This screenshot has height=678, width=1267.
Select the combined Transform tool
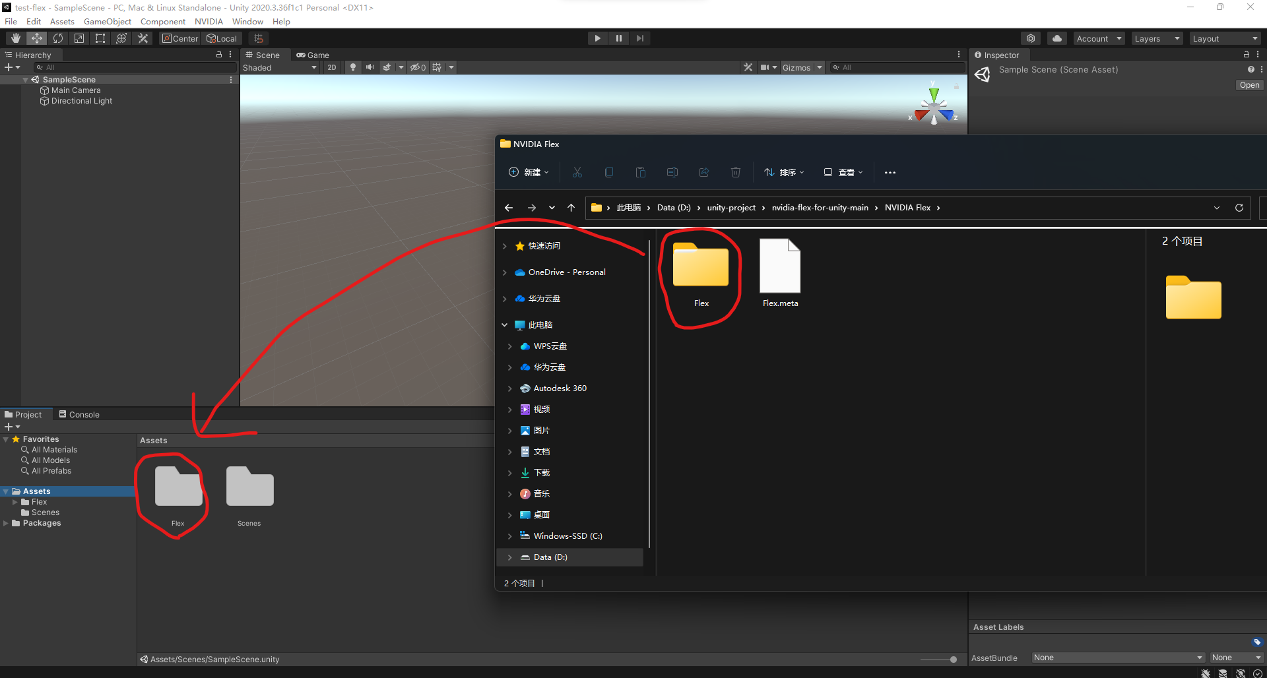point(121,38)
